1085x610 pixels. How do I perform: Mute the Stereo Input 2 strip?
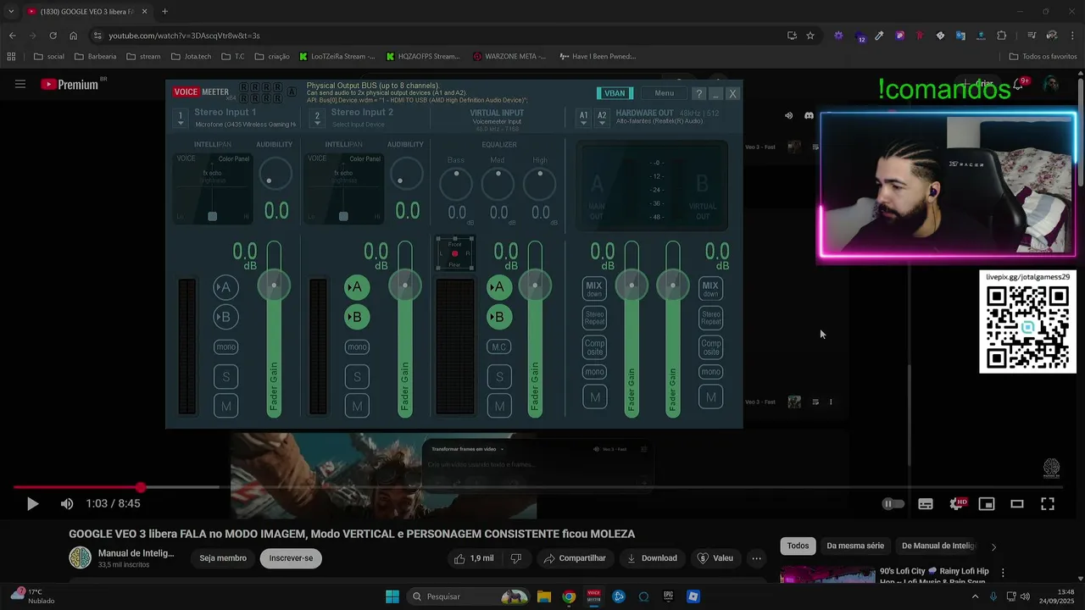click(x=357, y=406)
